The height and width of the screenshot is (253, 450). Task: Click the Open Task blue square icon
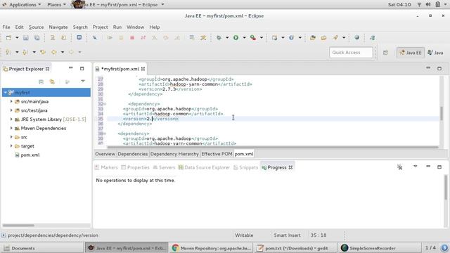click(x=79, y=37)
